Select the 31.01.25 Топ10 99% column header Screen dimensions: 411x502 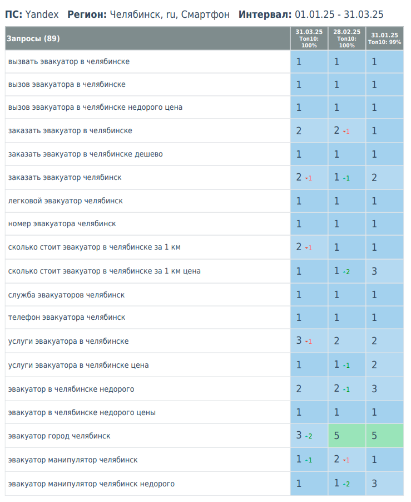pyautogui.click(x=384, y=38)
